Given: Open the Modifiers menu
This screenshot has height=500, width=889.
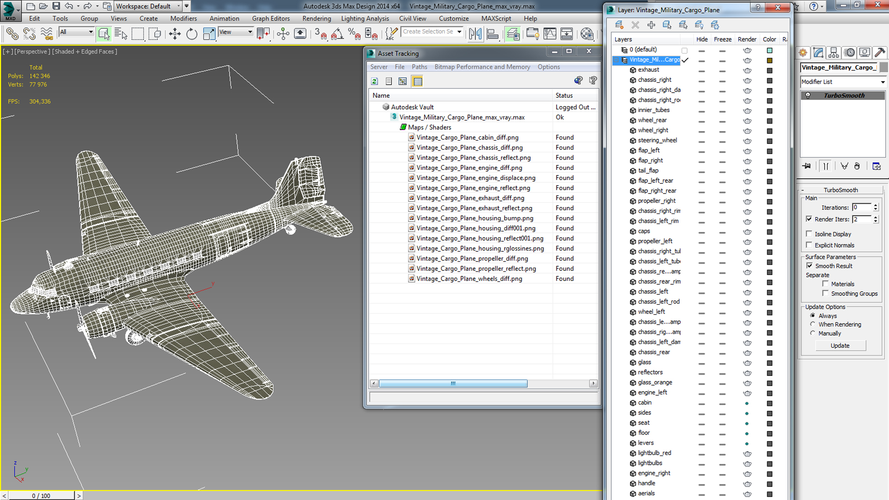Looking at the screenshot, I should [x=183, y=19].
